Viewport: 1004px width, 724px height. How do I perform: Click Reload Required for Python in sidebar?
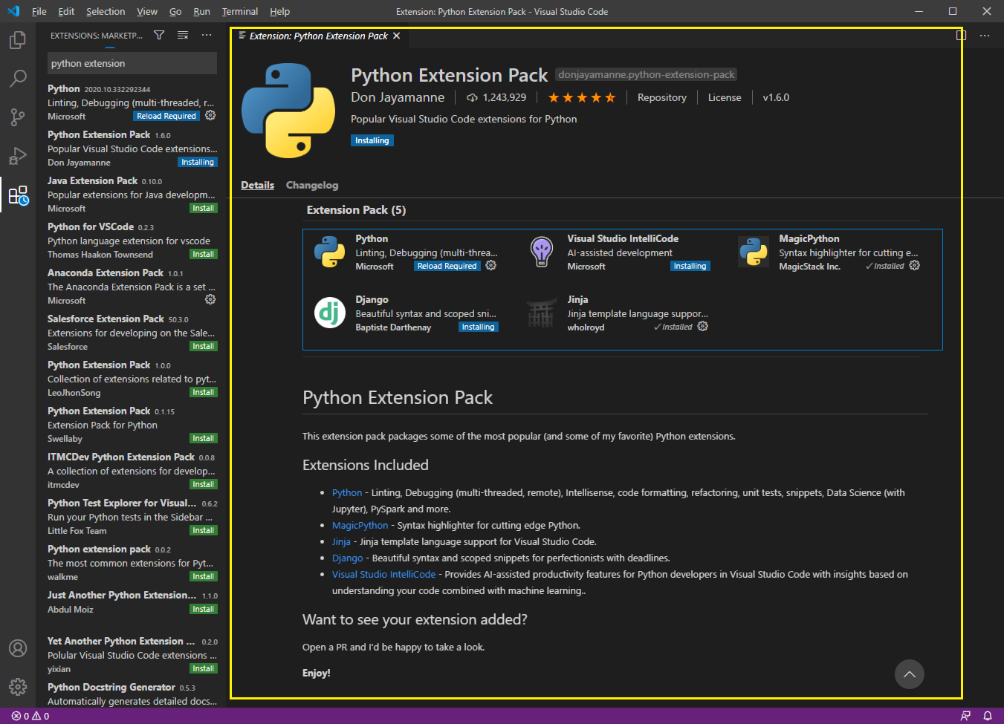(166, 116)
